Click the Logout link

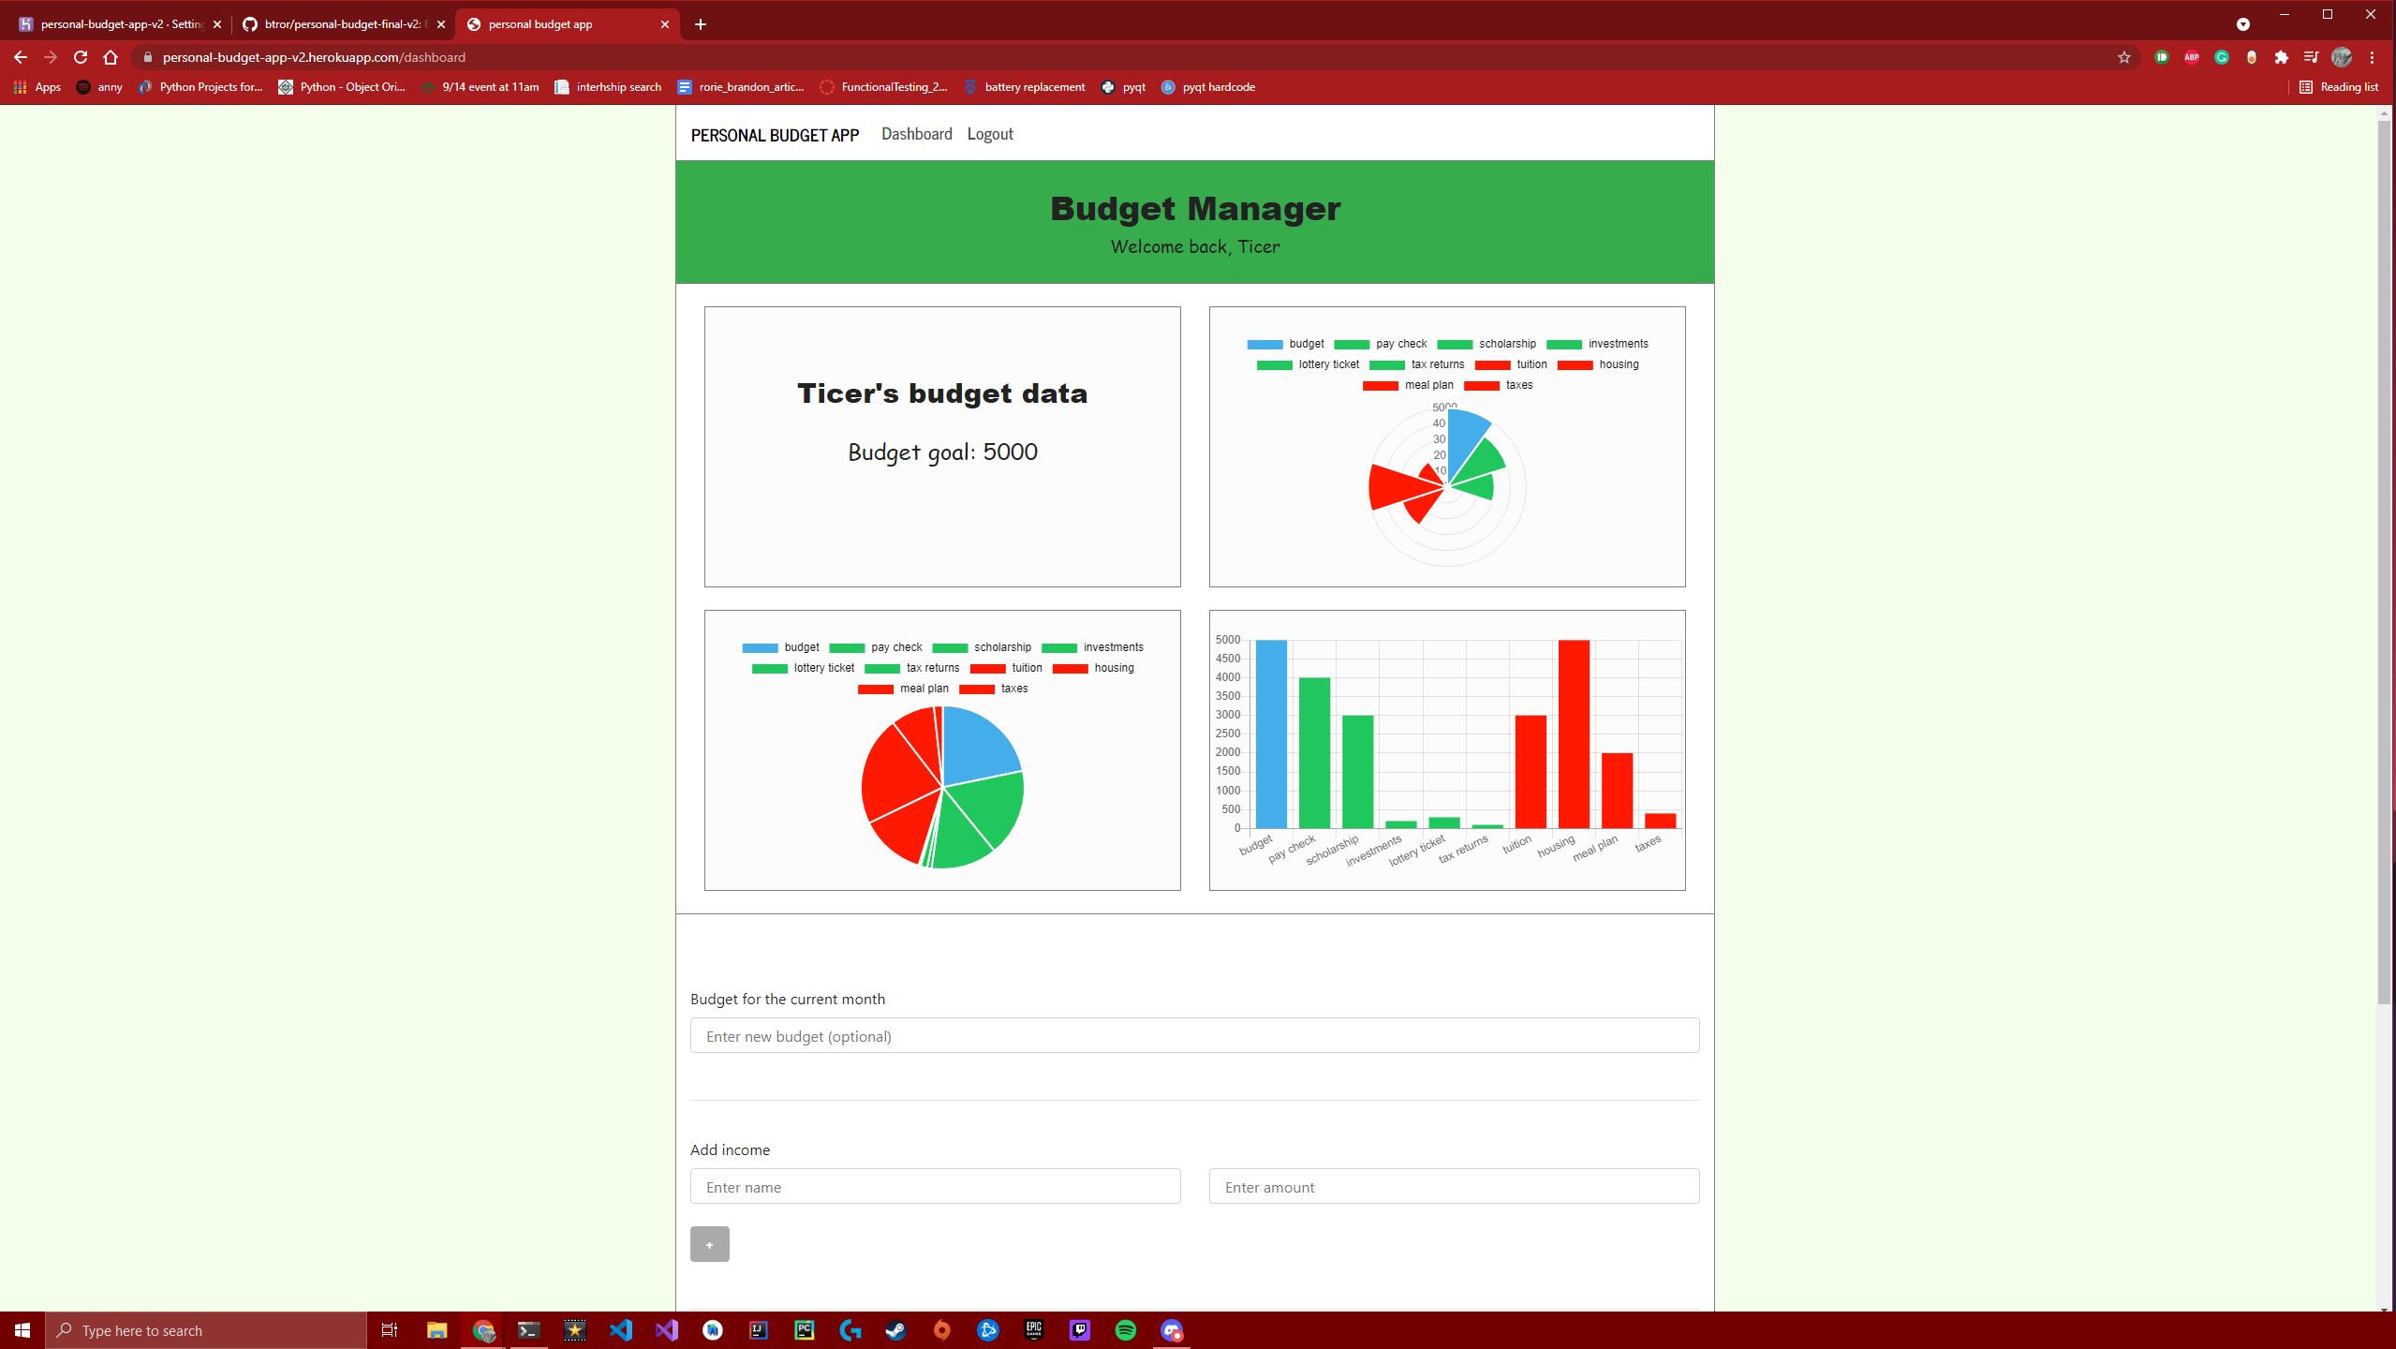(x=989, y=134)
